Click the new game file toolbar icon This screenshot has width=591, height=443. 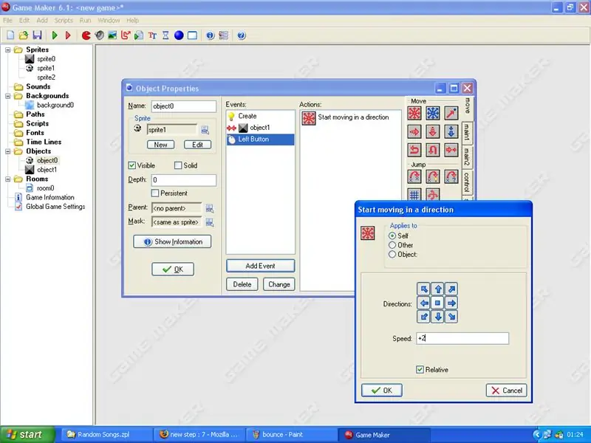[10, 35]
